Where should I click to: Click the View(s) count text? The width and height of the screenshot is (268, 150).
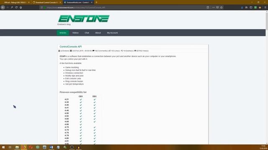142,51
